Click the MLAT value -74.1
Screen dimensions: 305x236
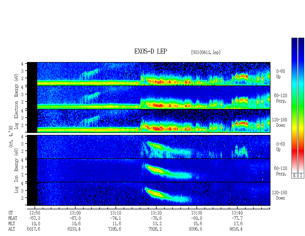tap(116, 218)
